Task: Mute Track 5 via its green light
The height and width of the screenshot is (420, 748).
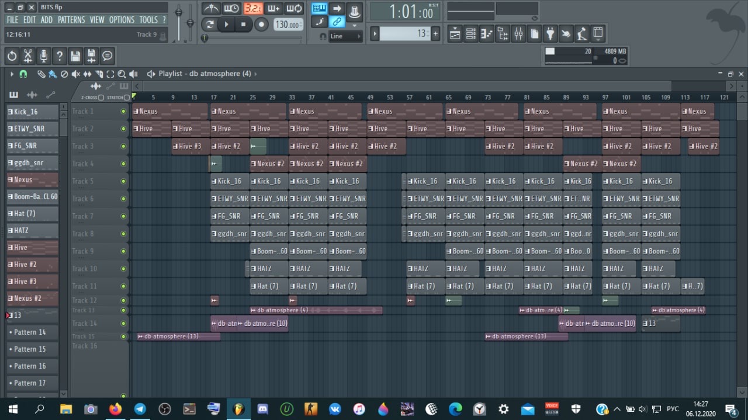Action: coord(123,181)
